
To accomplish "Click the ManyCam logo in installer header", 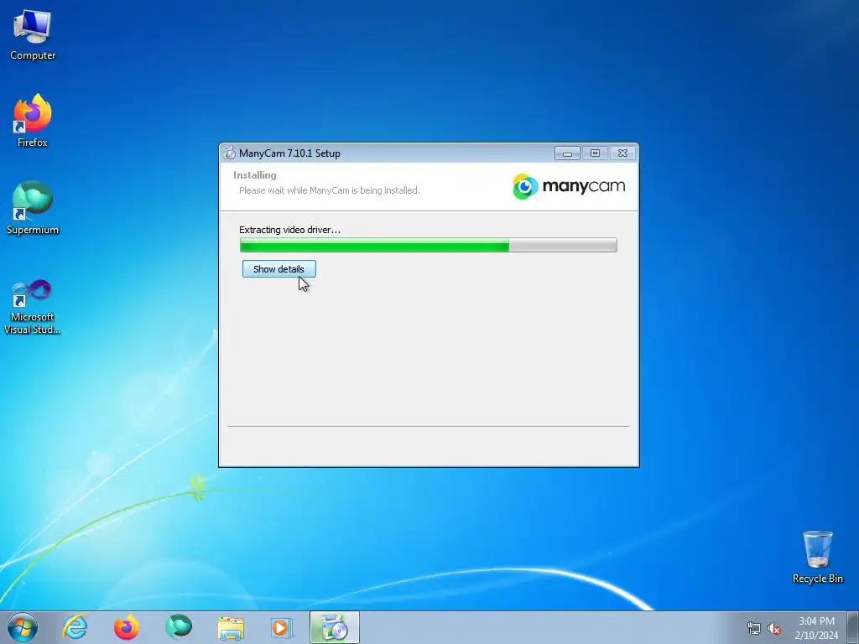I will tap(569, 187).
